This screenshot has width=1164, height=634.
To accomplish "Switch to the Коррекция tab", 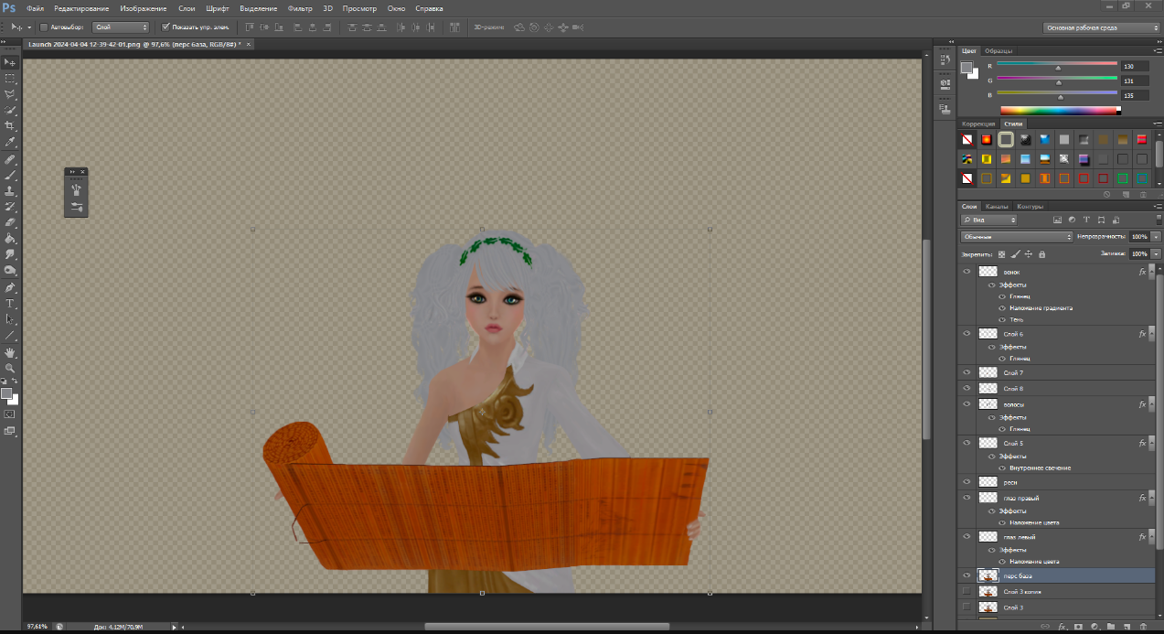I will 978,124.
